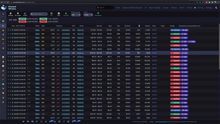The height and width of the screenshot is (124, 220).
Task: Open My Trades bookmark in the toolbar
Action: (18, 14)
